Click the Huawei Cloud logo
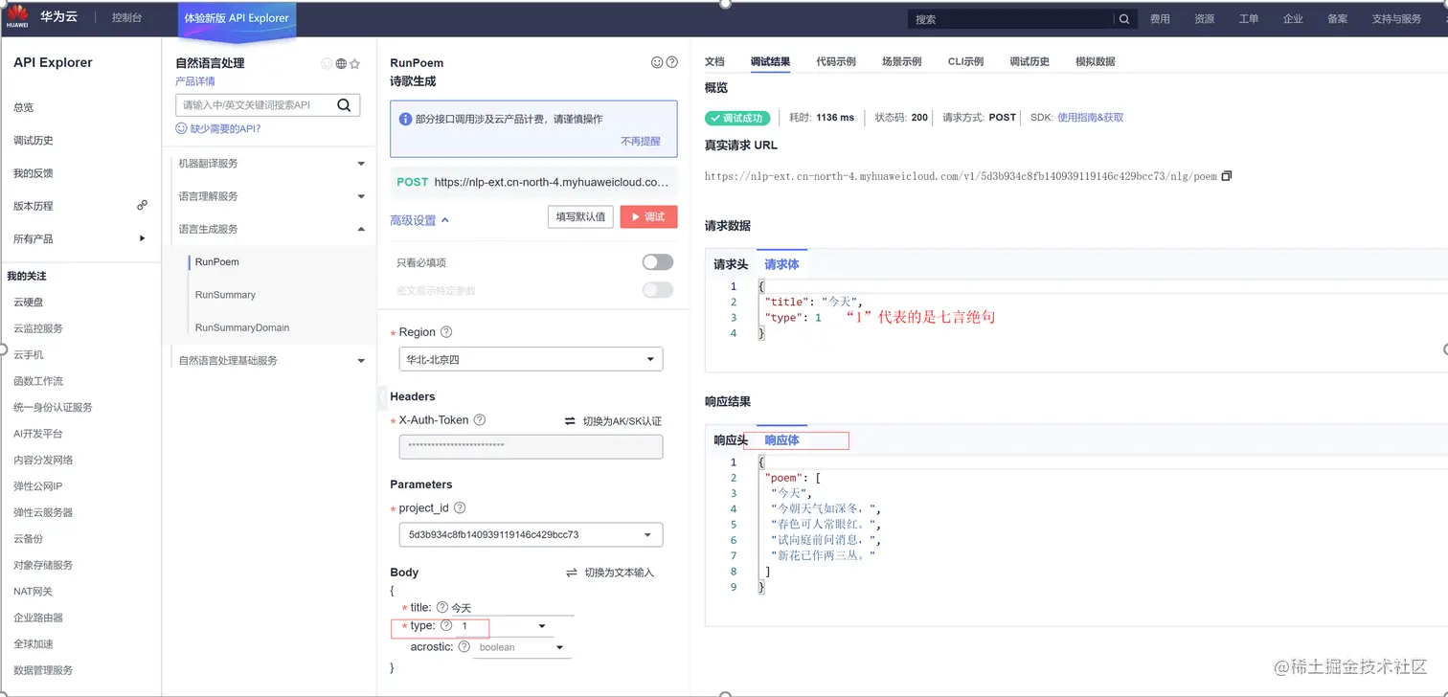This screenshot has width=1448, height=697. pyautogui.click(x=18, y=16)
